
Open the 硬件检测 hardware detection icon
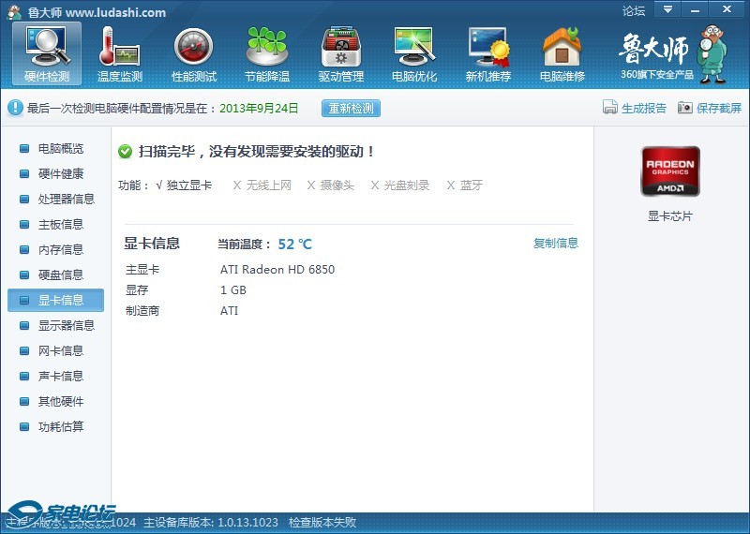47,53
